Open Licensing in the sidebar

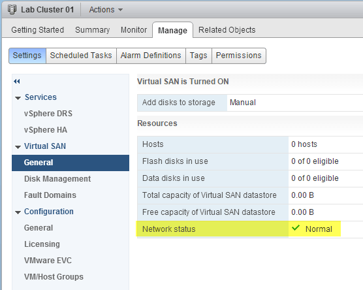pyautogui.click(x=42, y=244)
